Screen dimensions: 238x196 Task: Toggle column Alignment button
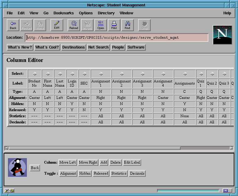coord(68,173)
